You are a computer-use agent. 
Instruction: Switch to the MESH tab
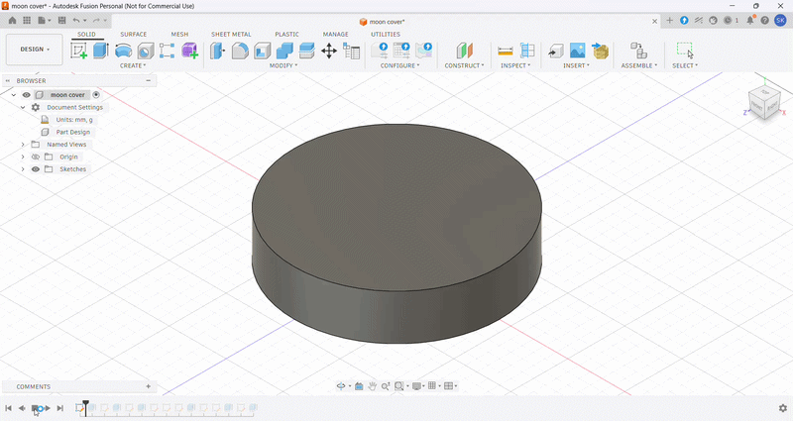pyautogui.click(x=179, y=35)
